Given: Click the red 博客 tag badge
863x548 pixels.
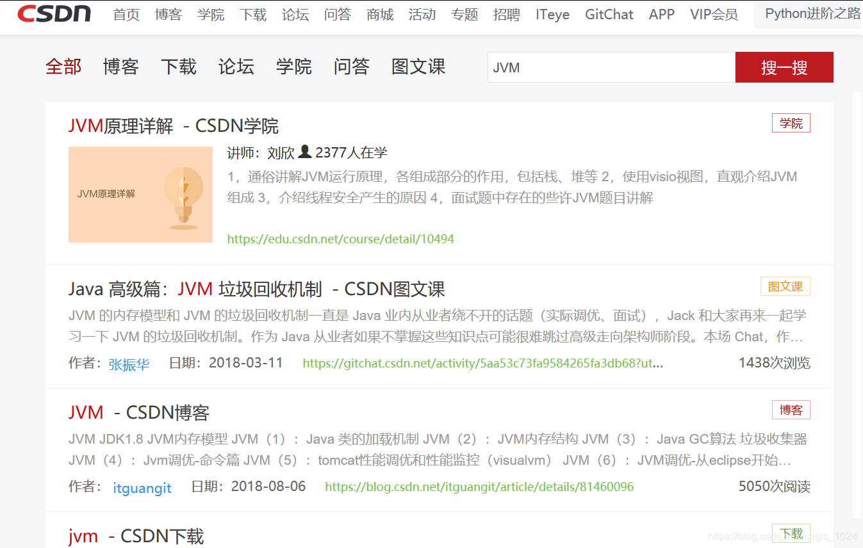Looking at the screenshot, I should (791, 410).
